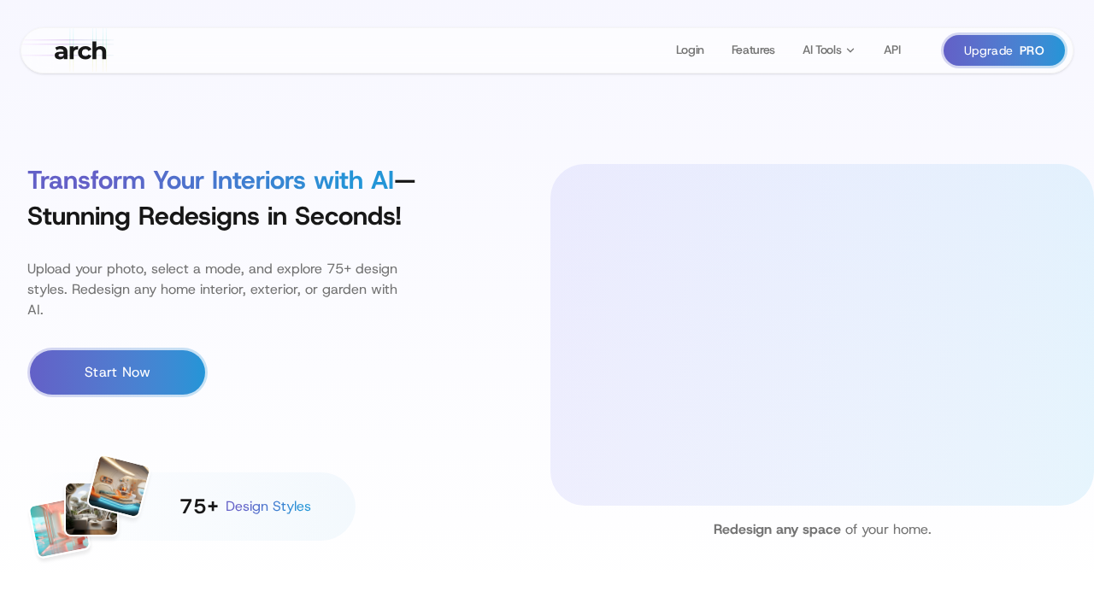Click the arch logo
The image size is (1094, 615).
pos(80,51)
